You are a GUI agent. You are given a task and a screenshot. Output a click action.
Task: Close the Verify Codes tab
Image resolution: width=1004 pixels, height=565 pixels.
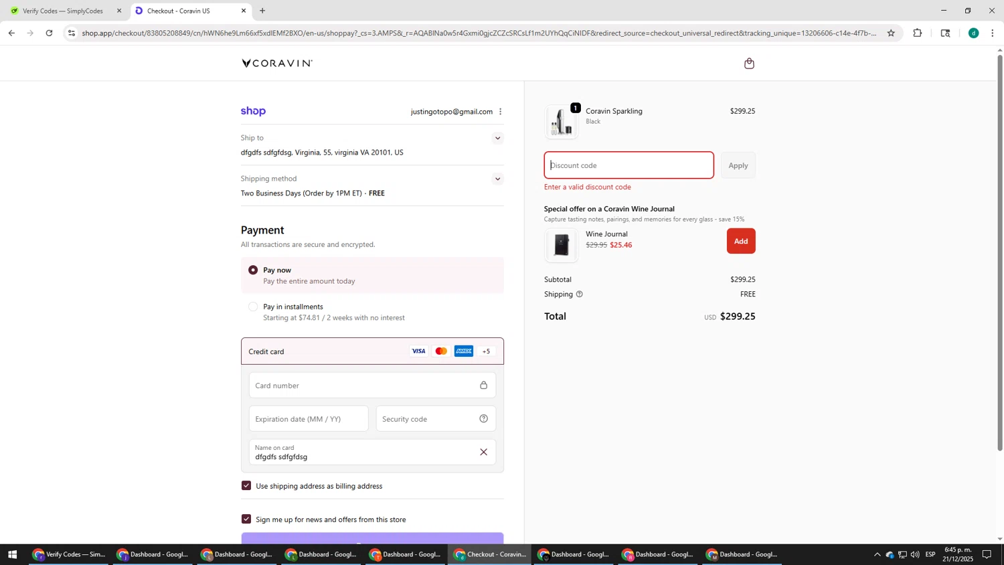pyautogui.click(x=119, y=11)
